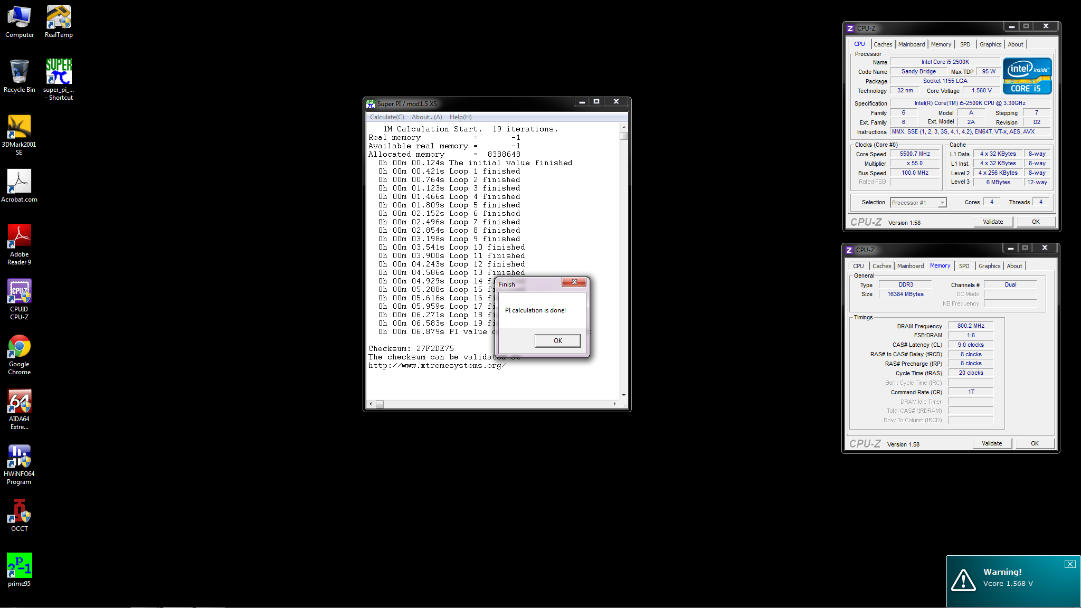Click the 'Loop 1 finished' log line
Image resolution: width=1081 pixels, height=608 pixels.
click(449, 172)
